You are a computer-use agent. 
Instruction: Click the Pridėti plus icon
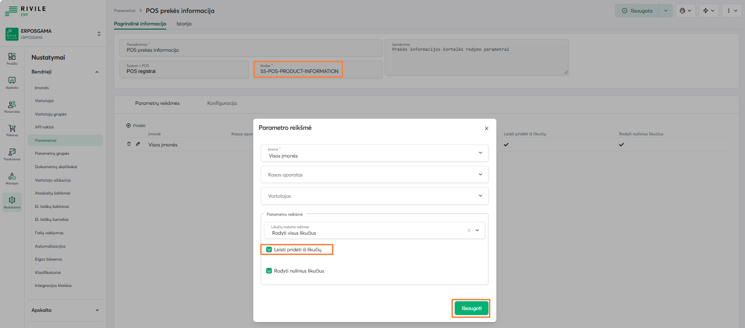click(x=128, y=125)
